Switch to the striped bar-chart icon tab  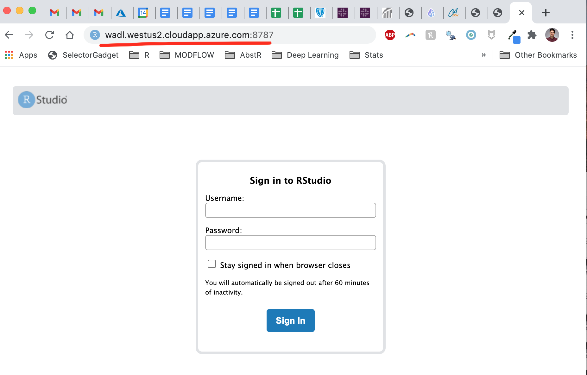(387, 13)
